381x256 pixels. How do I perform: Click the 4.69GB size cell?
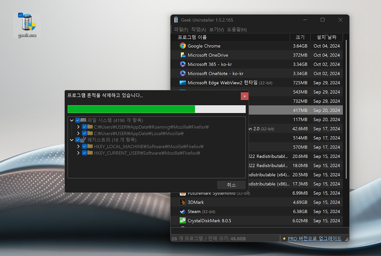(300, 202)
